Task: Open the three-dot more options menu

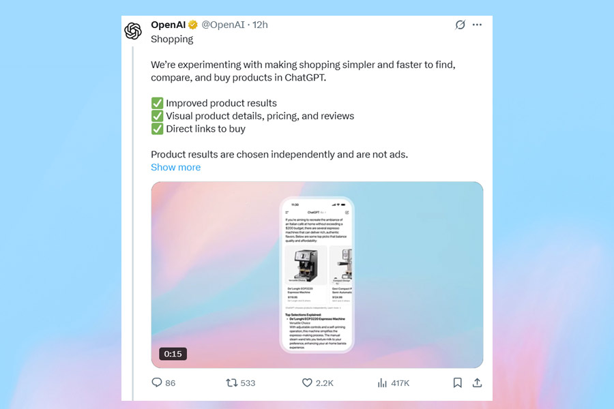Action: (x=477, y=25)
